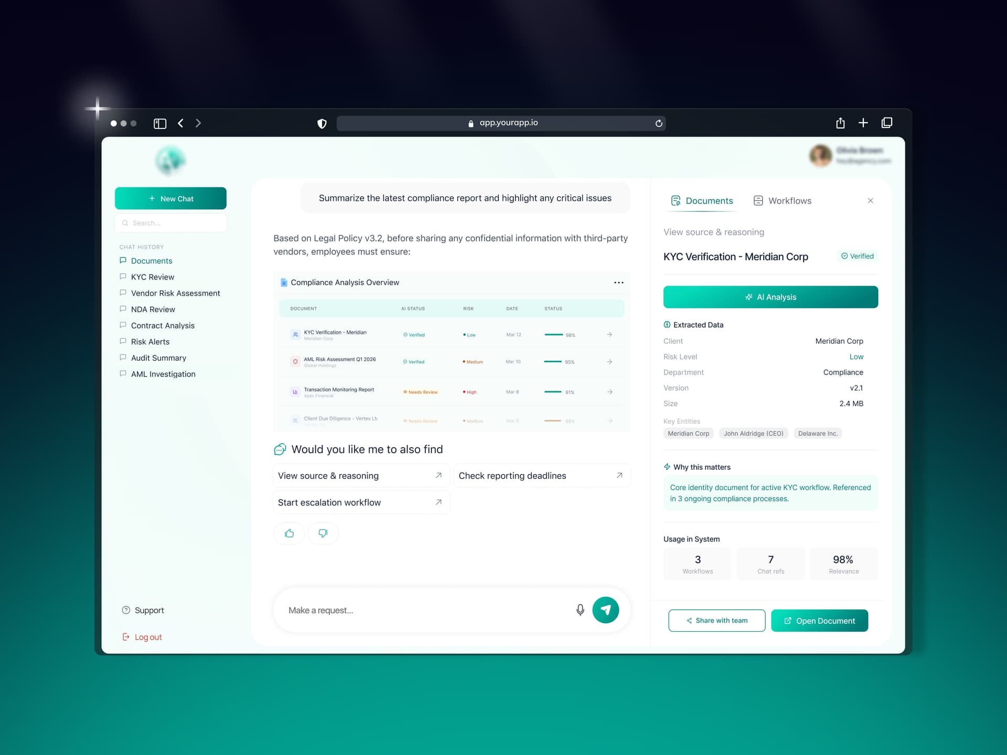Click the 91% status progress bar
The width and height of the screenshot is (1007, 755).
(553, 392)
